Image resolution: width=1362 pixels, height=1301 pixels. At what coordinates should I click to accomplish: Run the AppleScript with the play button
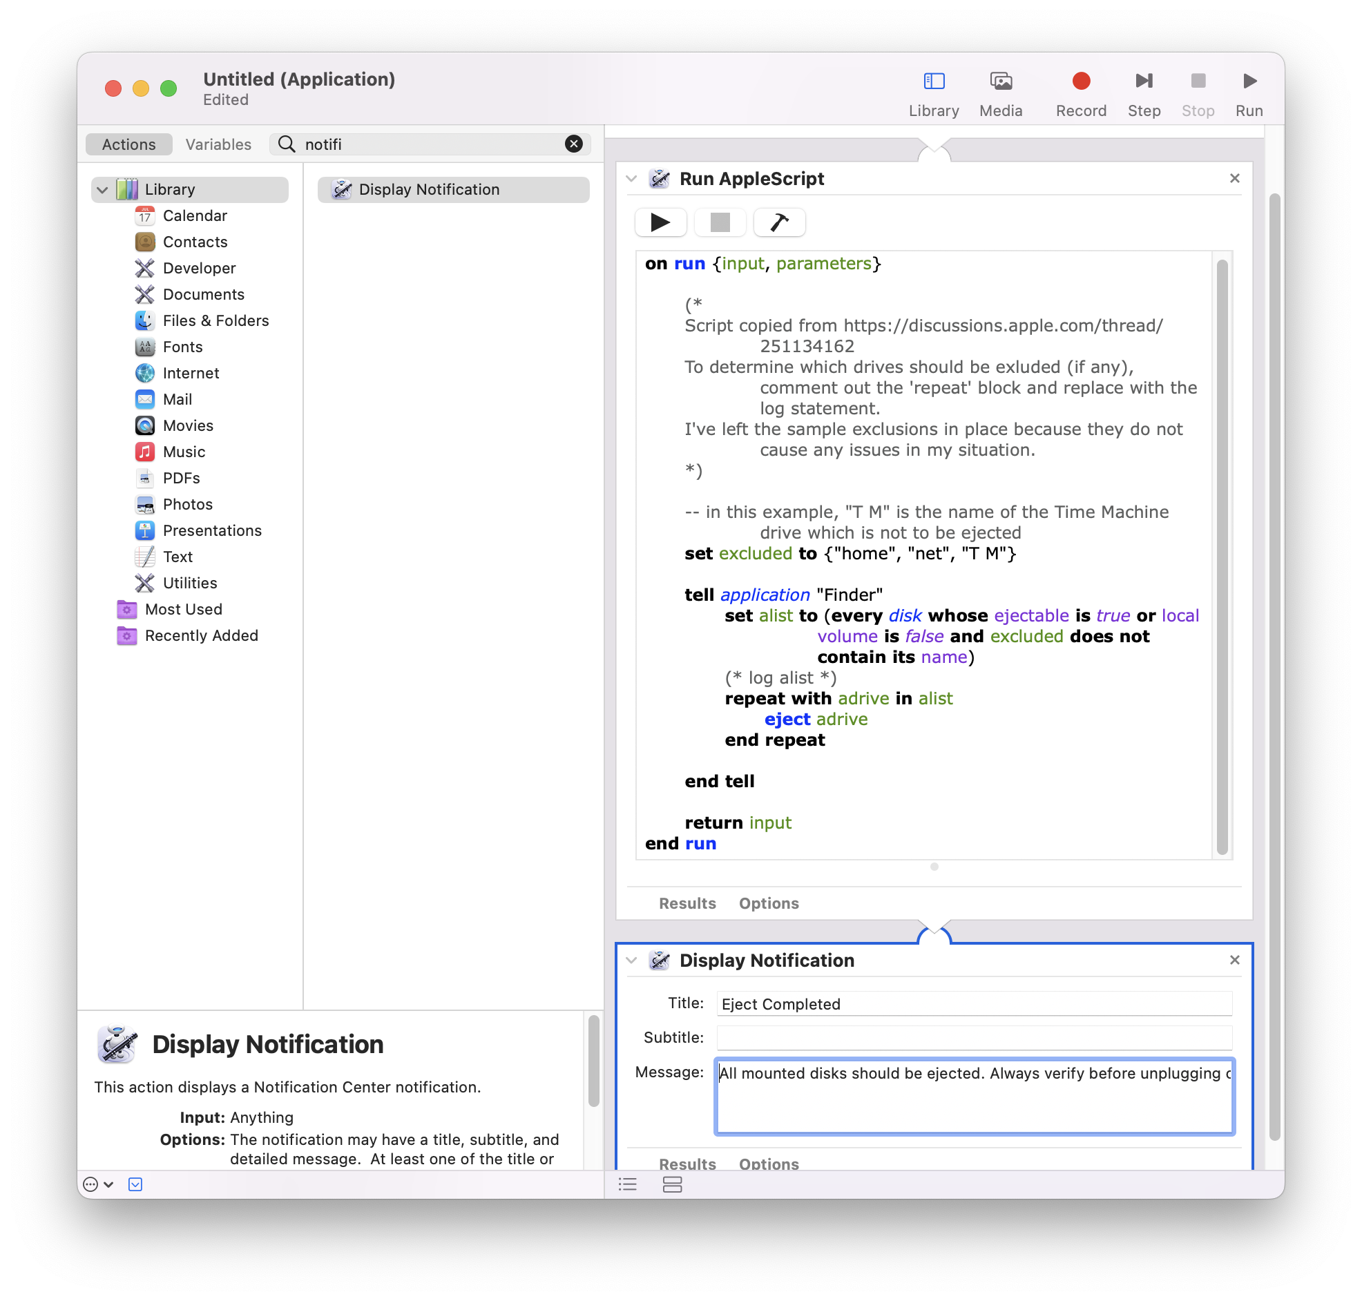click(x=660, y=222)
